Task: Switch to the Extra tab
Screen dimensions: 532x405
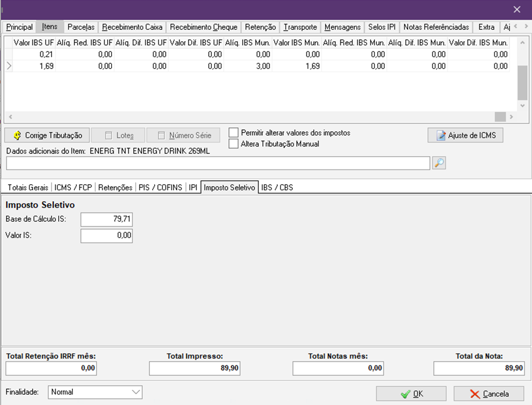Action: pyautogui.click(x=486, y=27)
